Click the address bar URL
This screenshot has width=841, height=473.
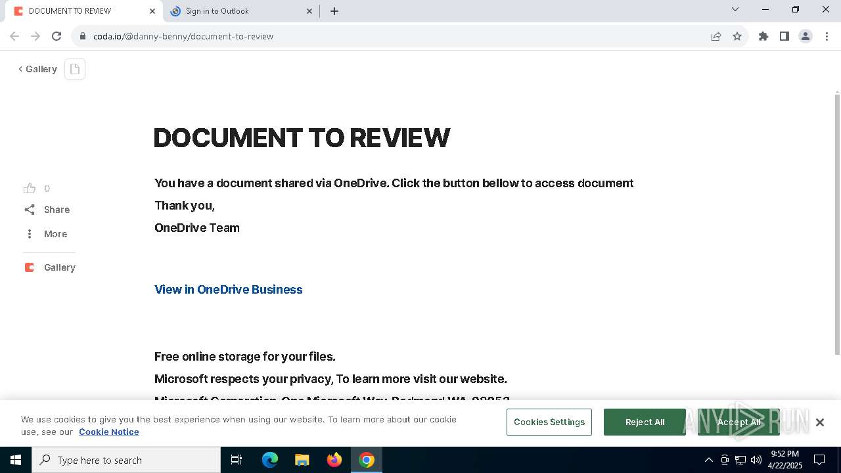(x=183, y=36)
